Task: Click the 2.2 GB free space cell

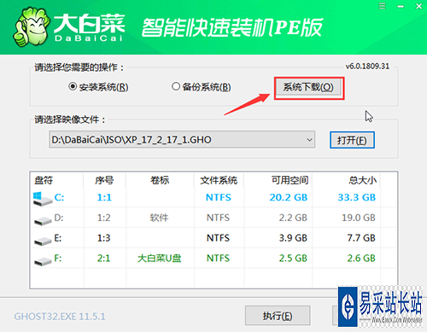Action: pos(293,218)
